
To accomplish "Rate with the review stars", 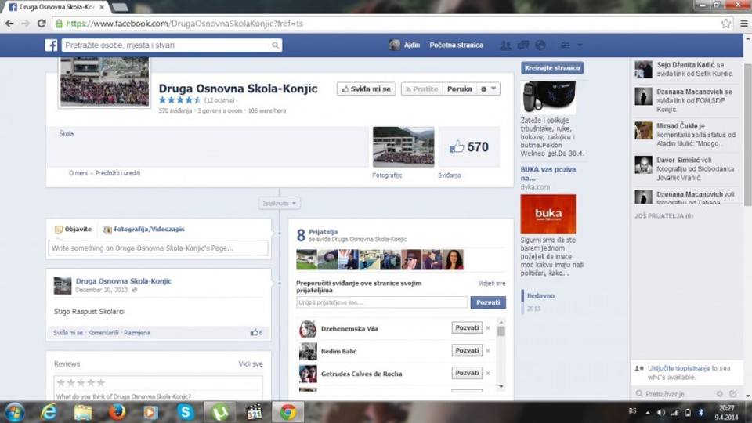I will point(81,383).
